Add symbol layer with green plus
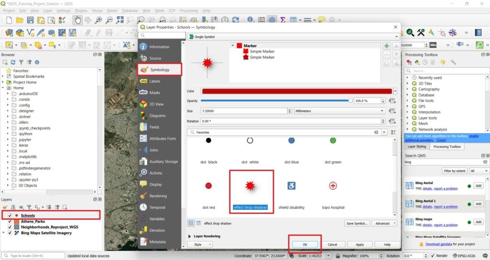Image resolution: width=490 pixels, height=260 pixels. tap(387, 46)
